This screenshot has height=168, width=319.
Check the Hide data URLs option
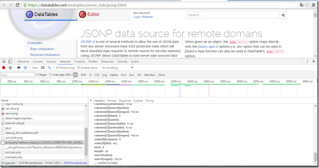coord(50,75)
